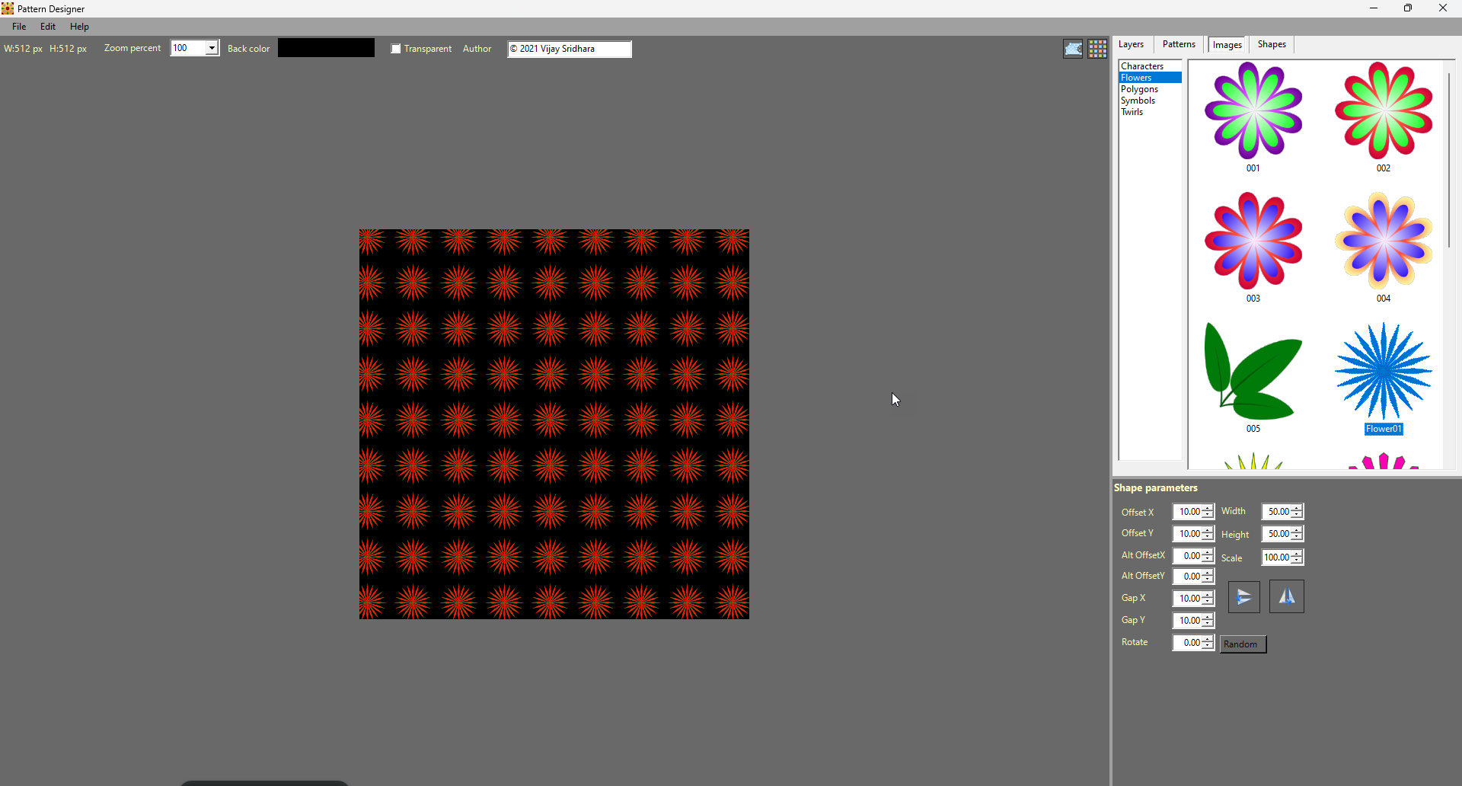This screenshot has height=786, width=1462.
Task: Select the Polygons category
Action: pyautogui.click(x=1140, y=88)
